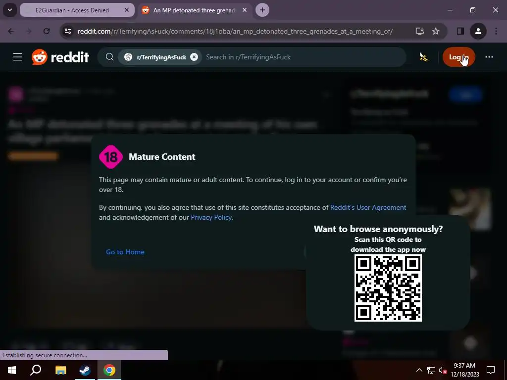Click Want to browse anonymously? text
Viewport: 507px width, 380px height.
tap(378, 229)
